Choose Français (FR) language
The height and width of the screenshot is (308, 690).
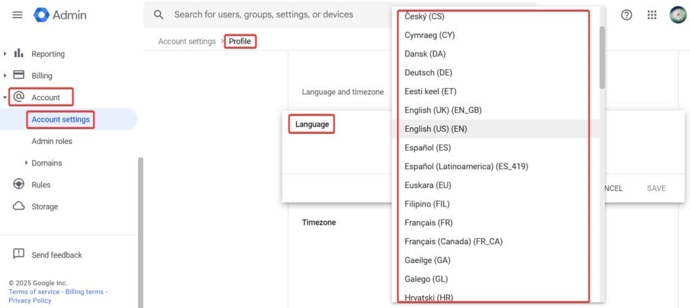(495, 223)
